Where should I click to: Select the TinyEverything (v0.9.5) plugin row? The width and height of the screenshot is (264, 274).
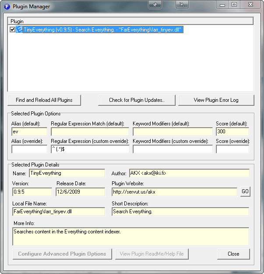pos(103,30)
